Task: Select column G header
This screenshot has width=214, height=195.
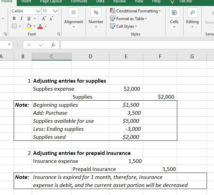Action: click(192, 57)
